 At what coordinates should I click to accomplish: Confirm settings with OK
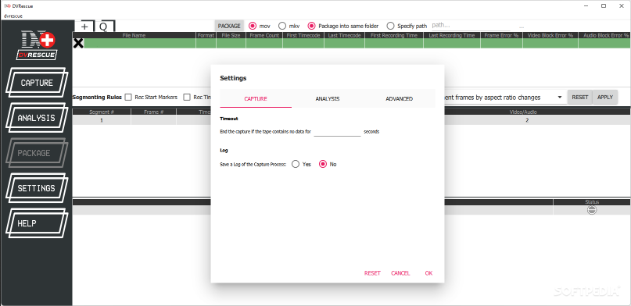point(428,273)
